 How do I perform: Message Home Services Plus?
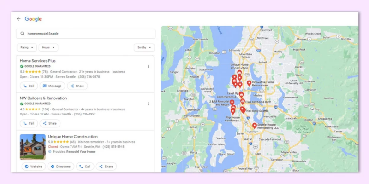click(x=52, y=86)
